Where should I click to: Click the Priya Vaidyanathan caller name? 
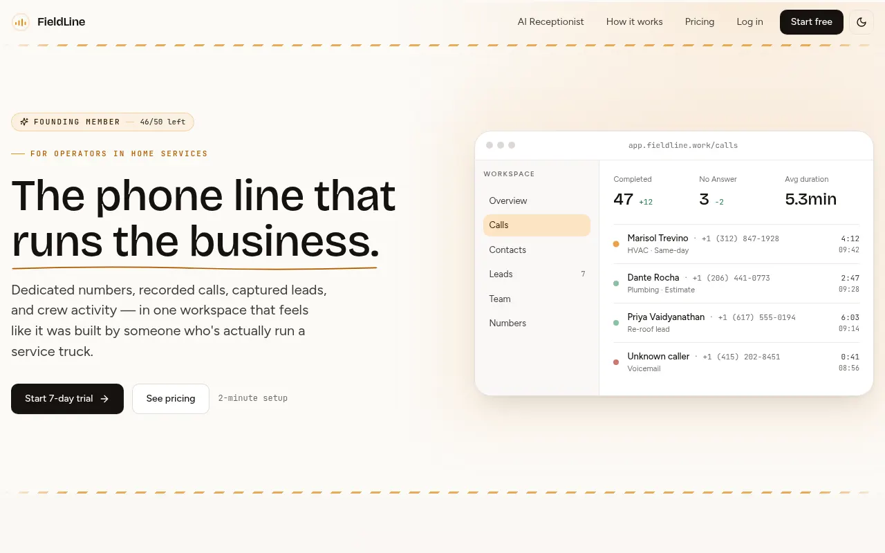666,317
